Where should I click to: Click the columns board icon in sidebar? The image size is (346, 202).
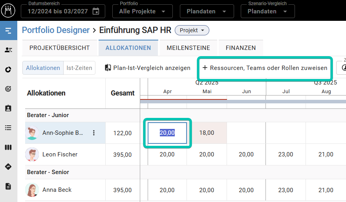pyautogui.click(x=8, y=147)
